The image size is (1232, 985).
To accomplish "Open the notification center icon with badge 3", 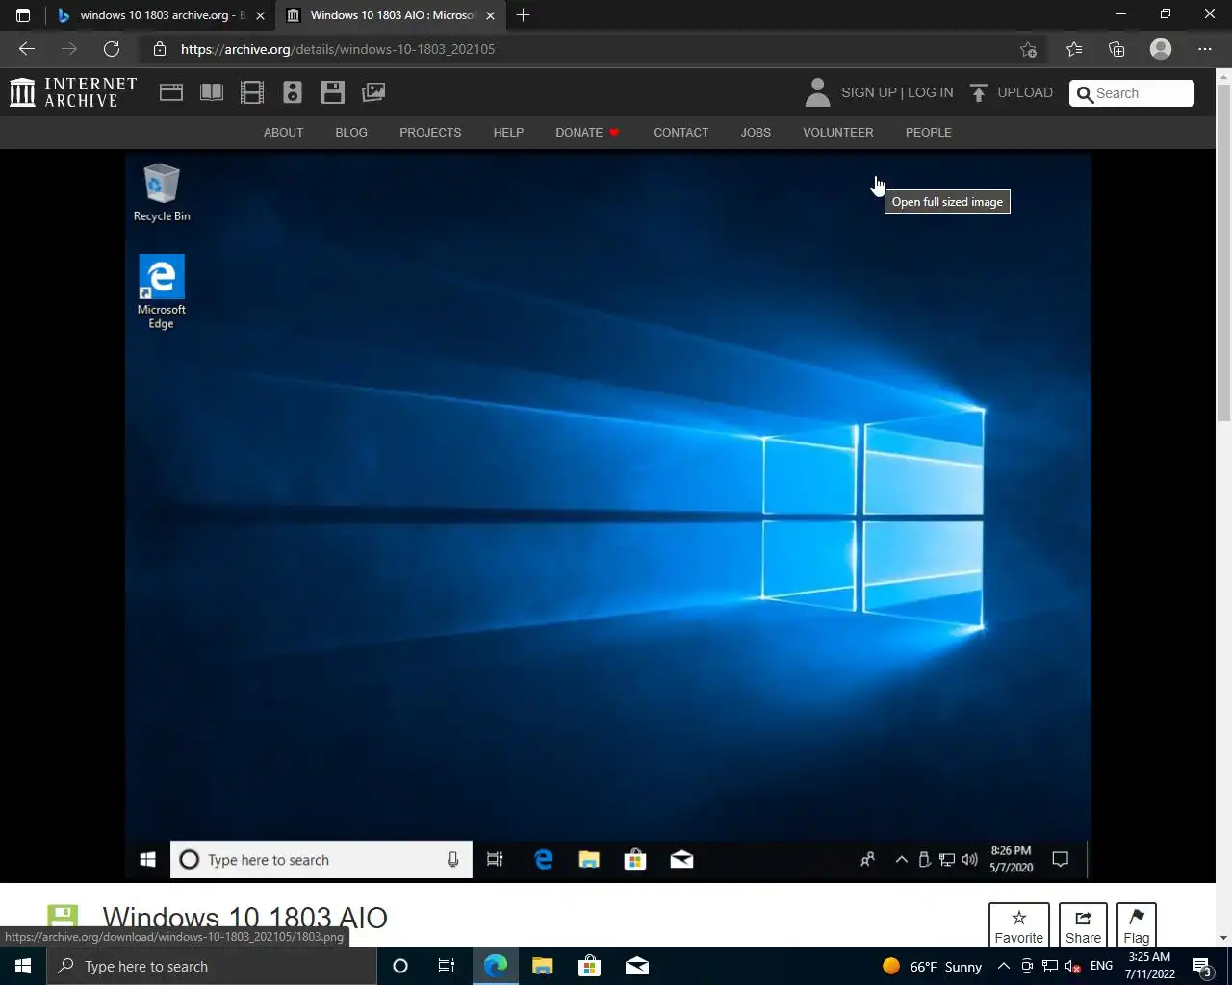I will pos(1201,966).
